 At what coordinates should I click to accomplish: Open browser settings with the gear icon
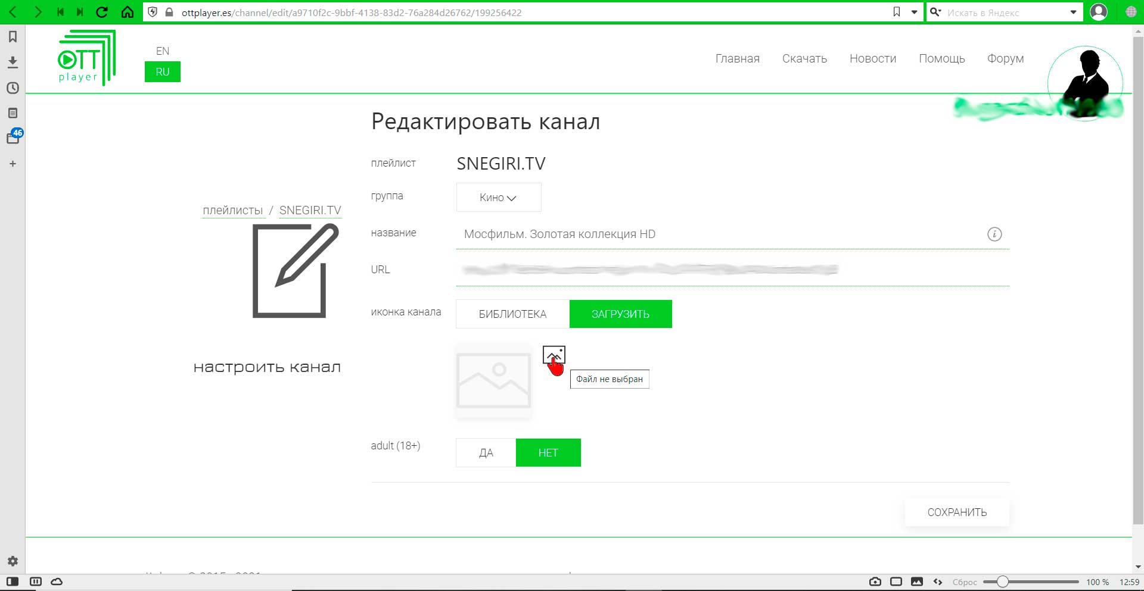click(x=13, y=561)
